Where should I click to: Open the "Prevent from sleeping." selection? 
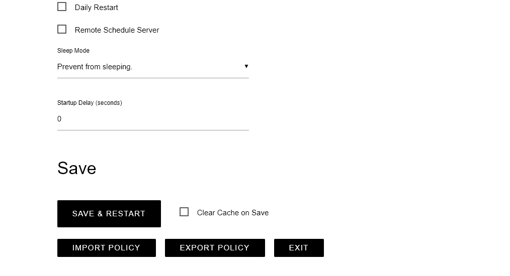coord(95,67)
